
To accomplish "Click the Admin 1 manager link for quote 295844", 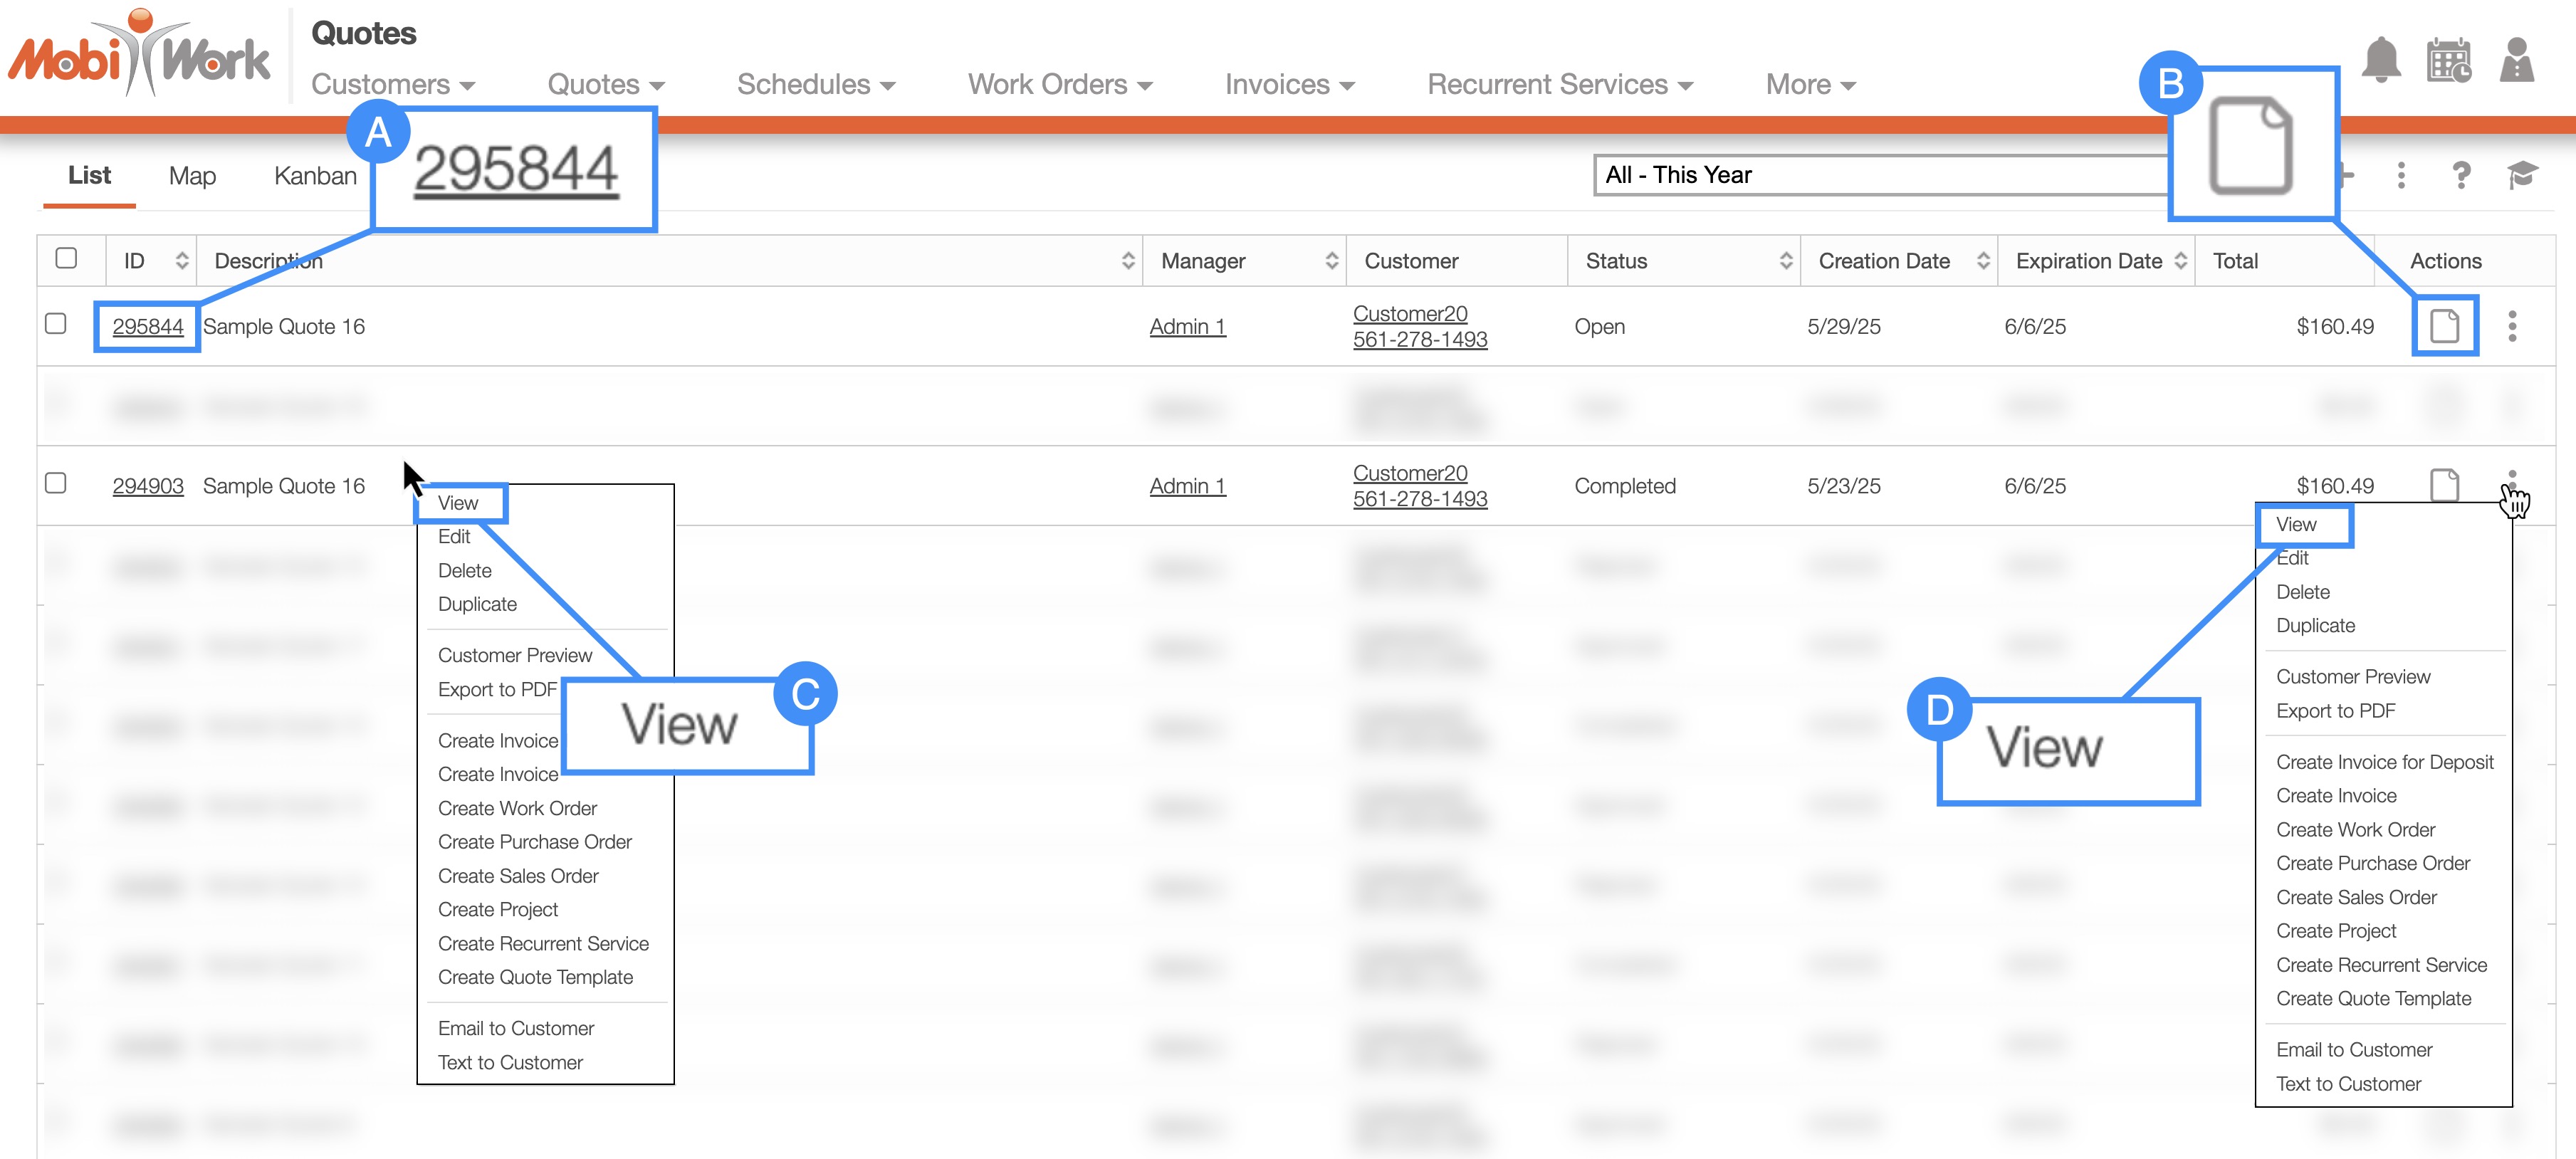I will [1187, 327].
